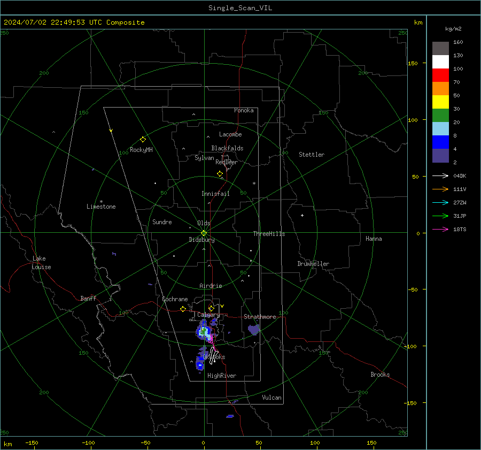481x450 pixels.
Task: Click the Blackfalds town label
Action: (227, 148)
